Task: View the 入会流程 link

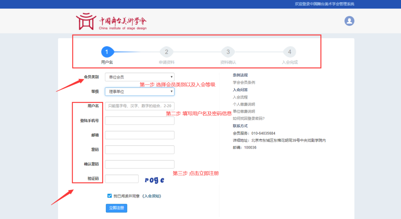Action: click(x=240, y=97)
